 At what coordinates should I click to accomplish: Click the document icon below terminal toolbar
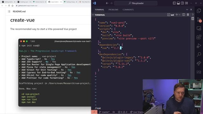(x=193, y=19)
